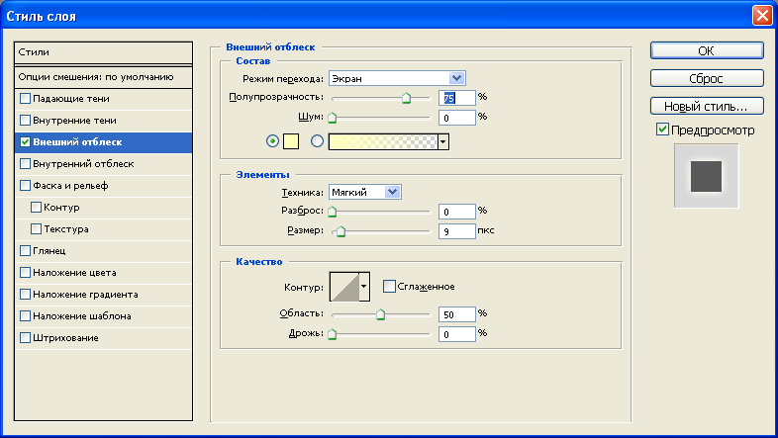Enable Наложение цвета checkbox
This screenshot has height=438, width=778.
26,273
